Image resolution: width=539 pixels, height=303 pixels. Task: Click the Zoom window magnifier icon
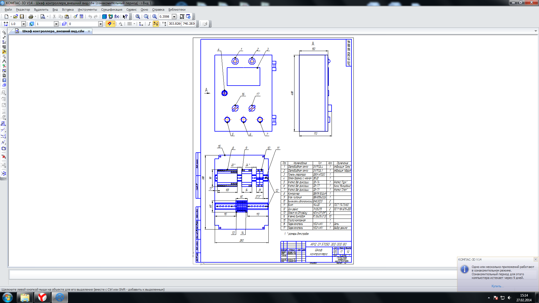tap(138, 17)
